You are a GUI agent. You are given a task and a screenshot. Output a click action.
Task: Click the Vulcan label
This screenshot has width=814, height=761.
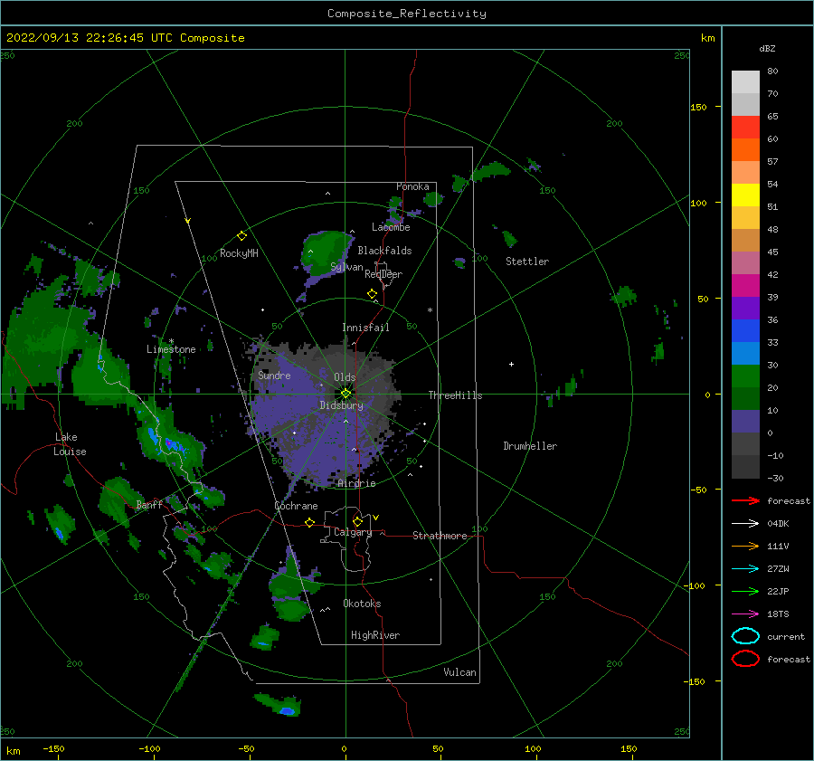(x=459, y=672)
